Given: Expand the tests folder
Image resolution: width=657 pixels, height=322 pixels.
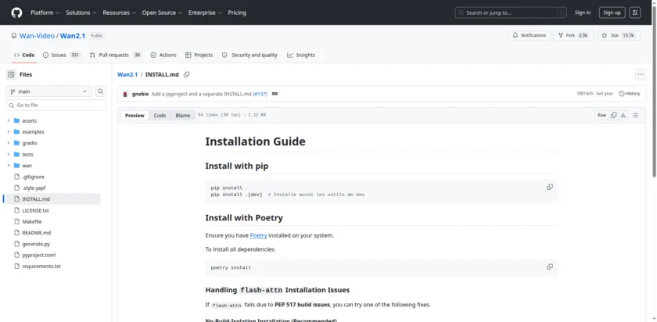Looking at the screenshot, I should tap(8, 155).
